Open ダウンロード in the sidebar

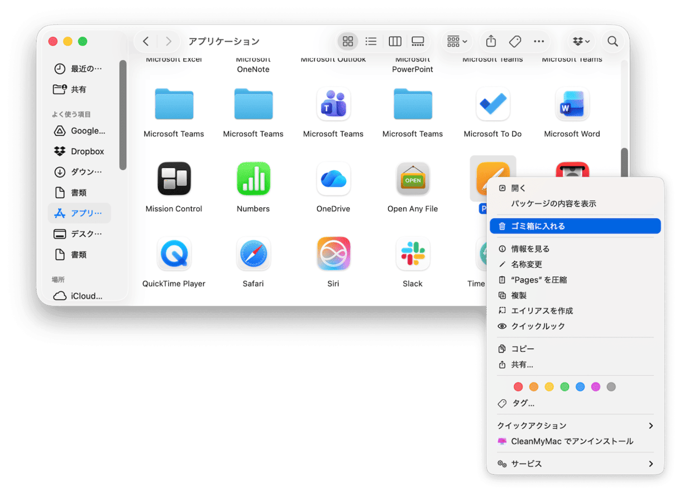click(x=79, y=172)
